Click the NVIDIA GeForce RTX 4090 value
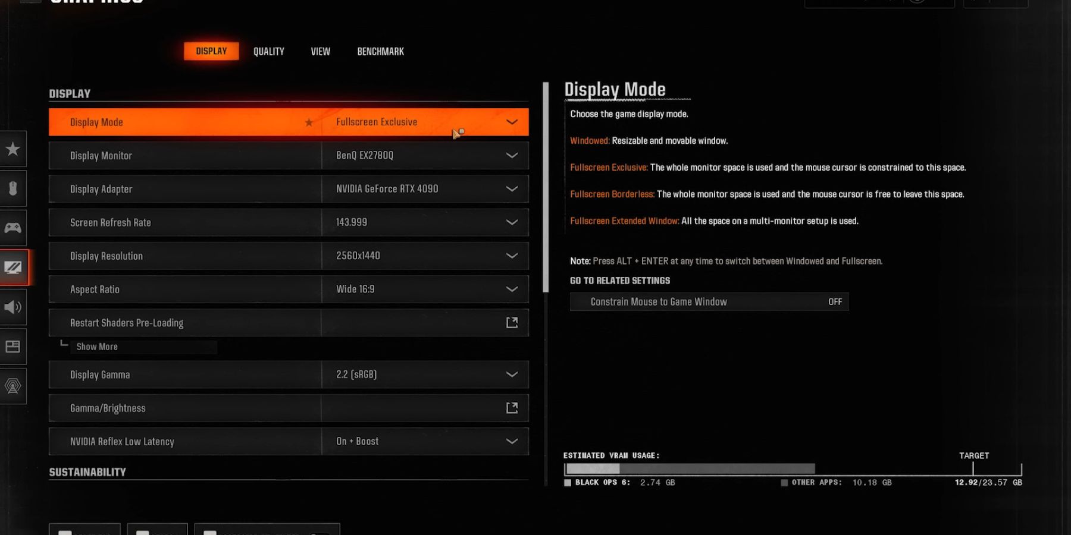The width and height of the screenshot is (1071, 535). [x=387, y=188]
